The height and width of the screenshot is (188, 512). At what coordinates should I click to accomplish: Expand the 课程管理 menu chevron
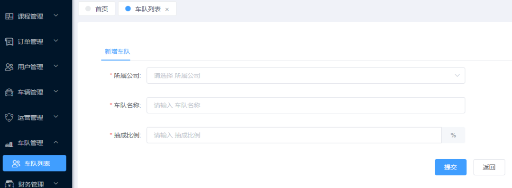click(x=56, y=15)
